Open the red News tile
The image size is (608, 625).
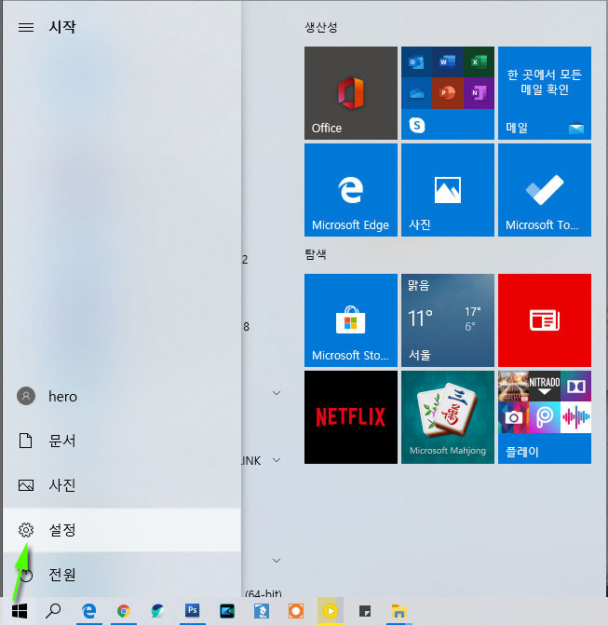point(545,320)
